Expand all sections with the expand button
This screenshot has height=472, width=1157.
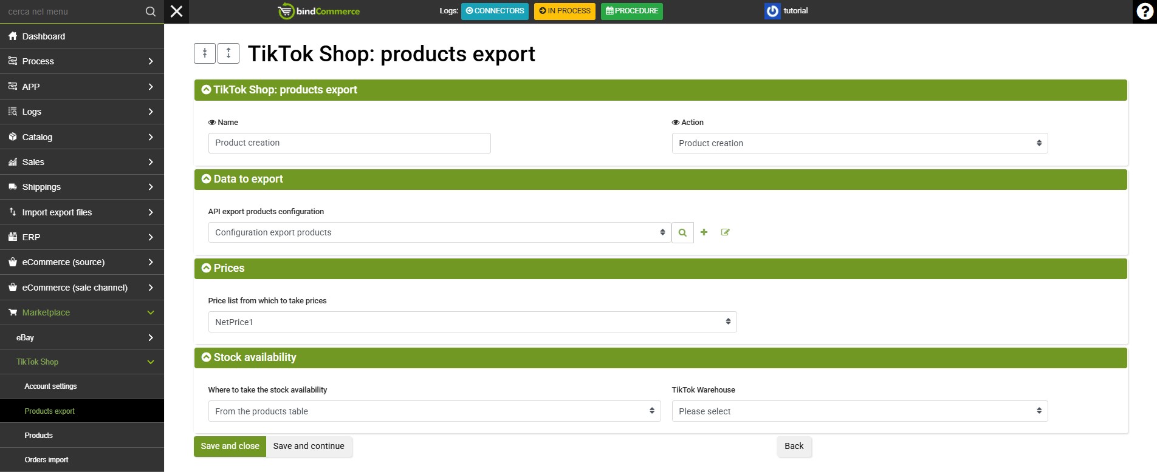pos(228,53)
